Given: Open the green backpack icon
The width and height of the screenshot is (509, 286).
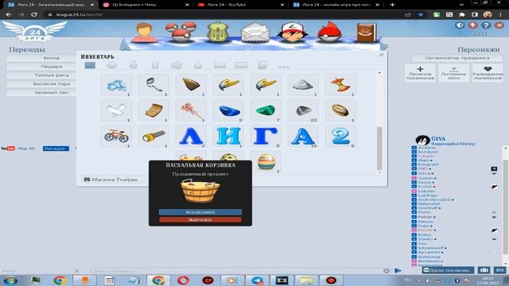Looking at the screenshot, I should pos(218,32).
